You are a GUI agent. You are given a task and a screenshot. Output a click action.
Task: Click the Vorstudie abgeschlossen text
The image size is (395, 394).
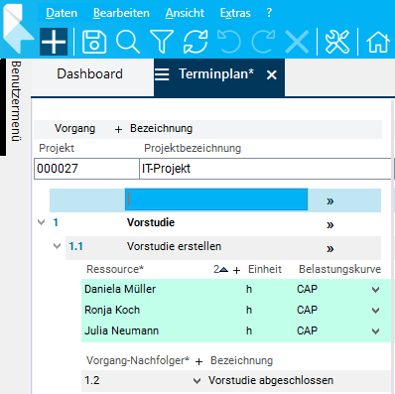click(271, 380)
